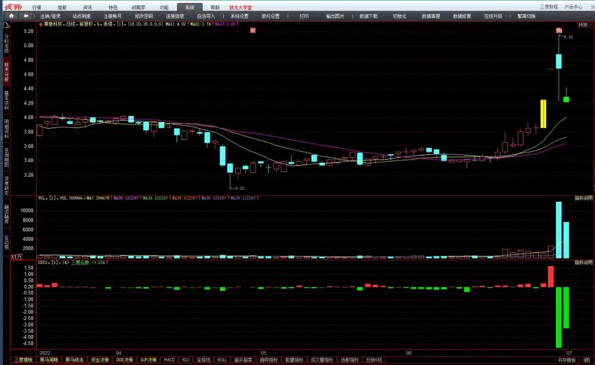
Task: Open the 钱龙大学堂 link
Action: tap(241, 8)
